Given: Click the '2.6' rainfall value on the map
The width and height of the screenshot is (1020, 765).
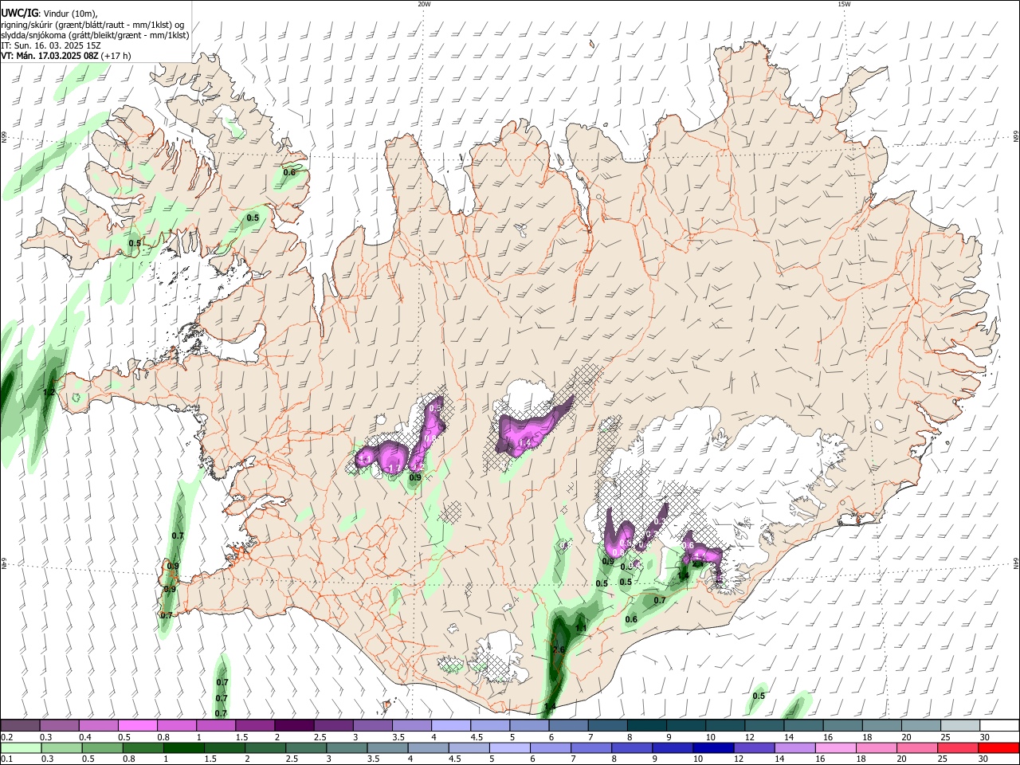Looking at the screenshot, I should (559, 650).
